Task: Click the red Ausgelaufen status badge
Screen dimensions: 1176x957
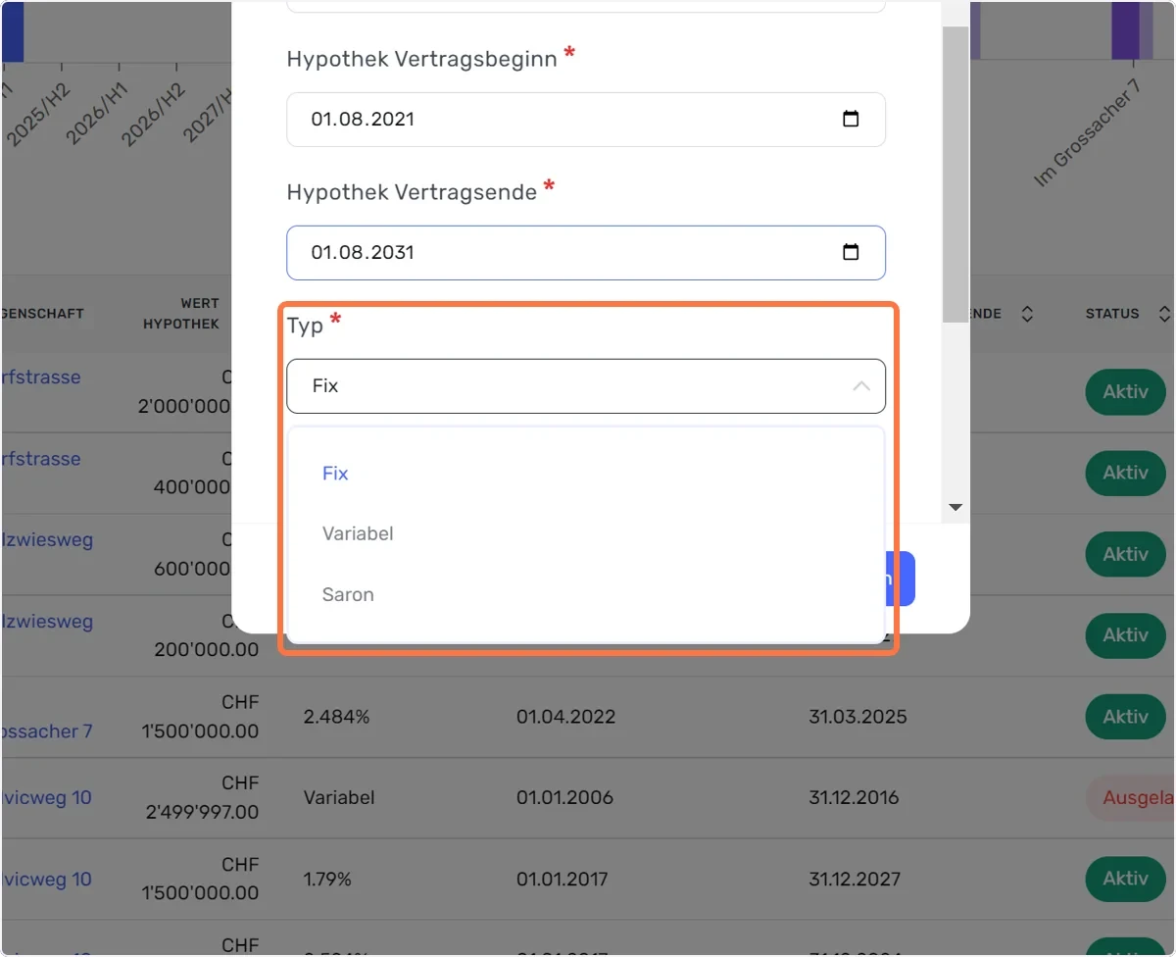Action: tap(1131, 798)
